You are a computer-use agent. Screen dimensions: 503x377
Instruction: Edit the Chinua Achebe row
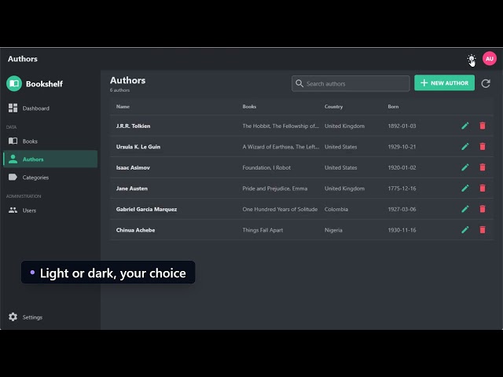464,230
